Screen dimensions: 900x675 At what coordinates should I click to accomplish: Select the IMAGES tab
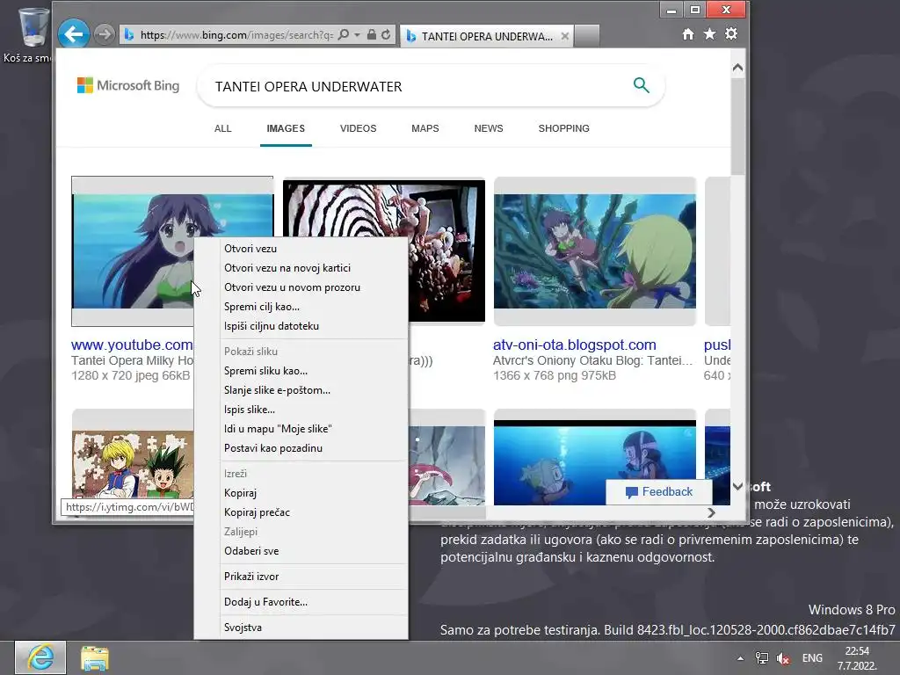tap(286, 128)
